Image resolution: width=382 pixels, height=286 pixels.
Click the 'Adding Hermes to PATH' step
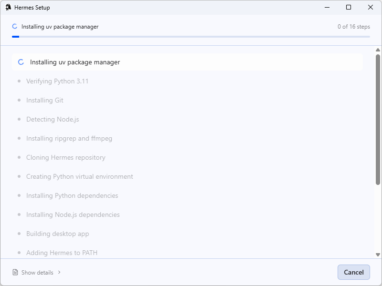point(62,253)
